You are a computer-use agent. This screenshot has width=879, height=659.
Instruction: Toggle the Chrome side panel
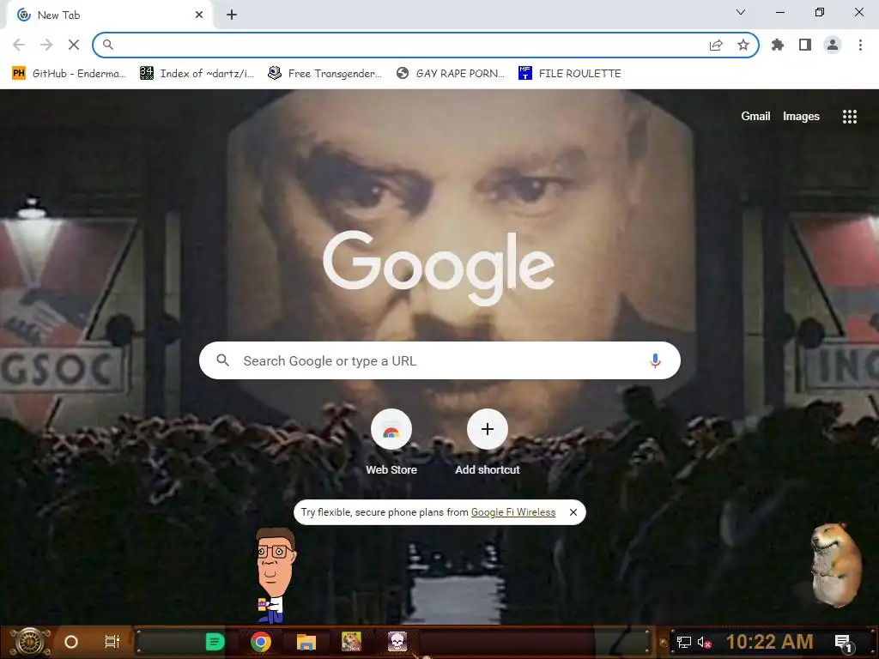805,45
